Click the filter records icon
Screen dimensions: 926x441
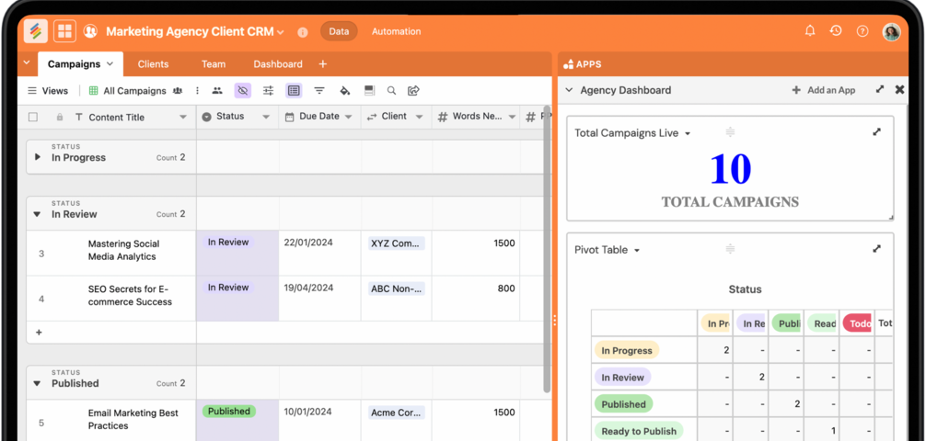[x=319, y=91]
